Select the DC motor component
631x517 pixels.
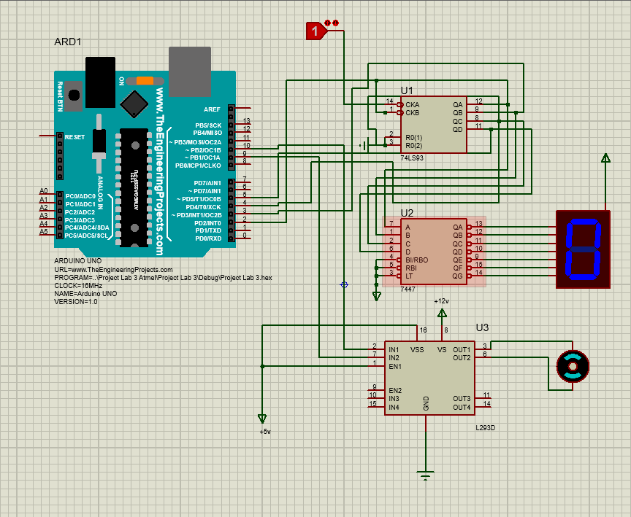coord(573,366)
